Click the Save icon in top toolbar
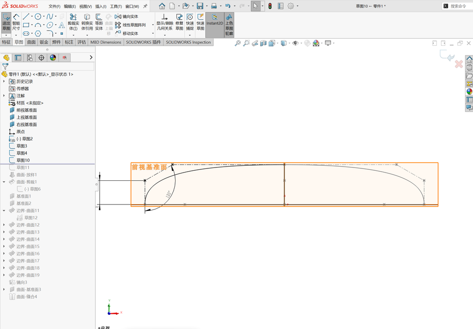 click(200, 6)
